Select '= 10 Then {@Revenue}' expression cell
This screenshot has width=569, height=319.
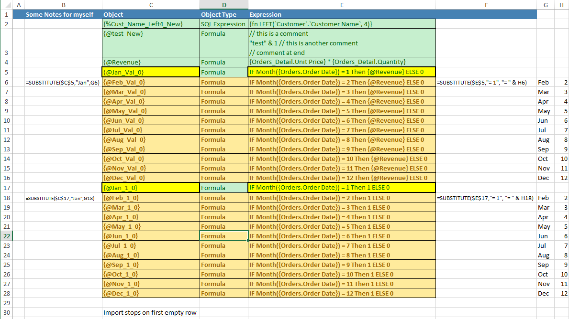[342, 159]
